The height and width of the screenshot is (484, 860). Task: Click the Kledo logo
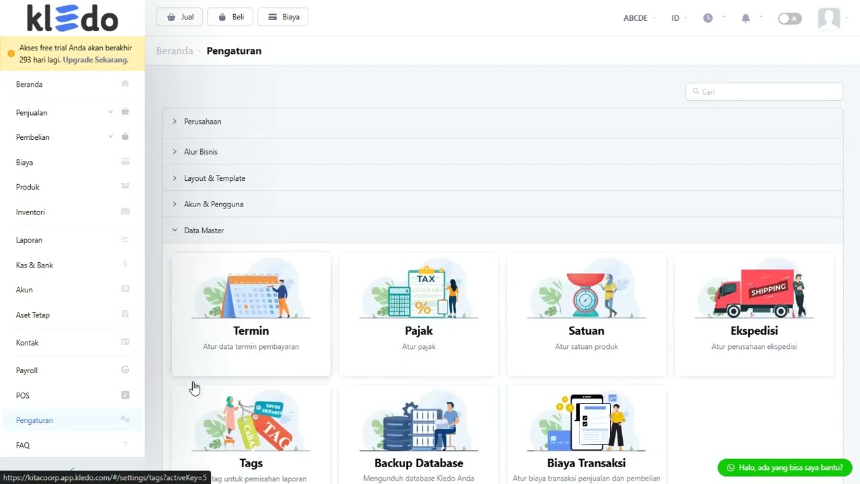point(73,17)
